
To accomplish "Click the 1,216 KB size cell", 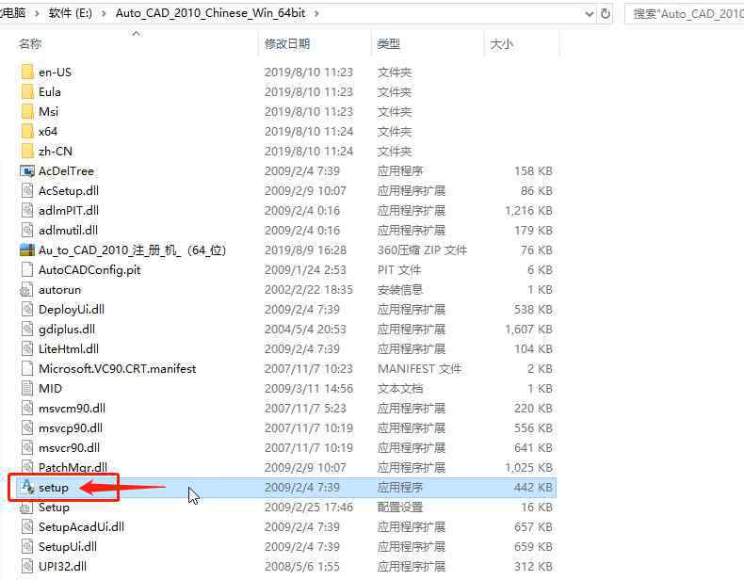I will click(528, 211).
